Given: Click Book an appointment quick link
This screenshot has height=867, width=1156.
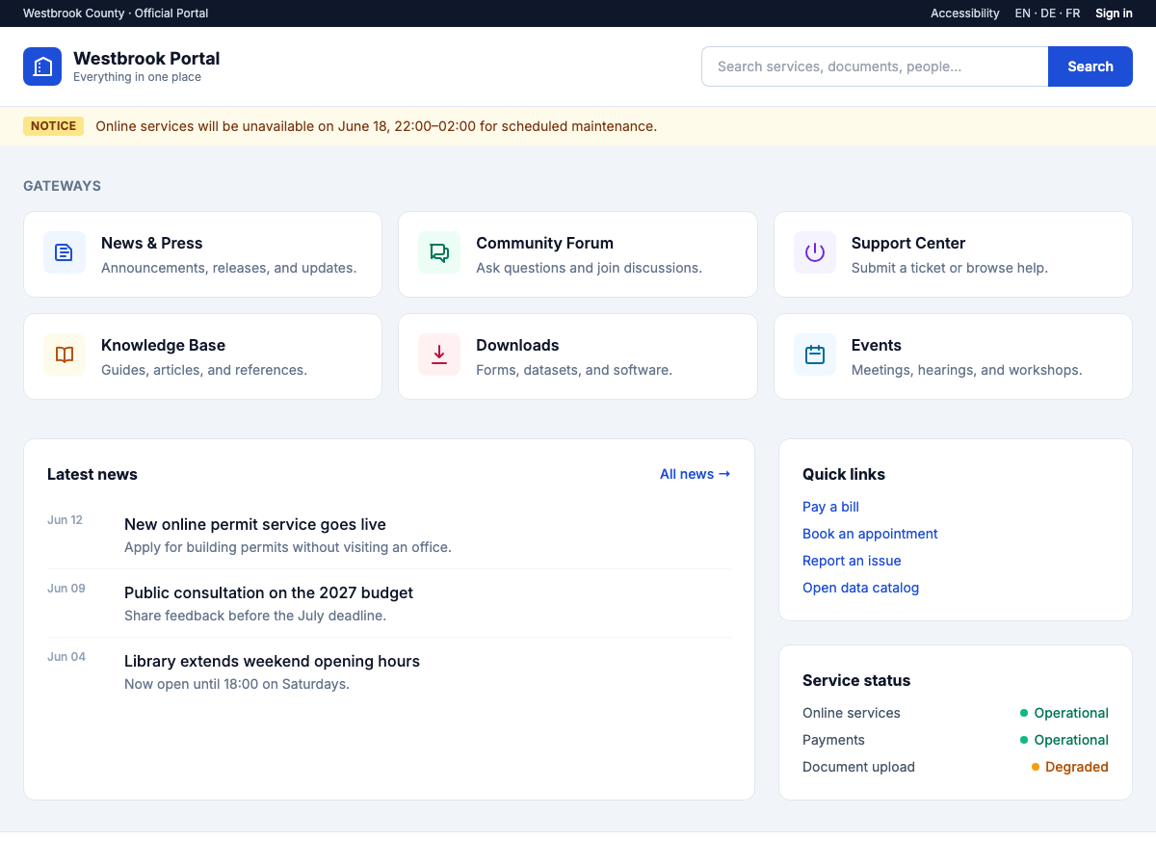Looking at the screenshot, I should tap(870, 534).
